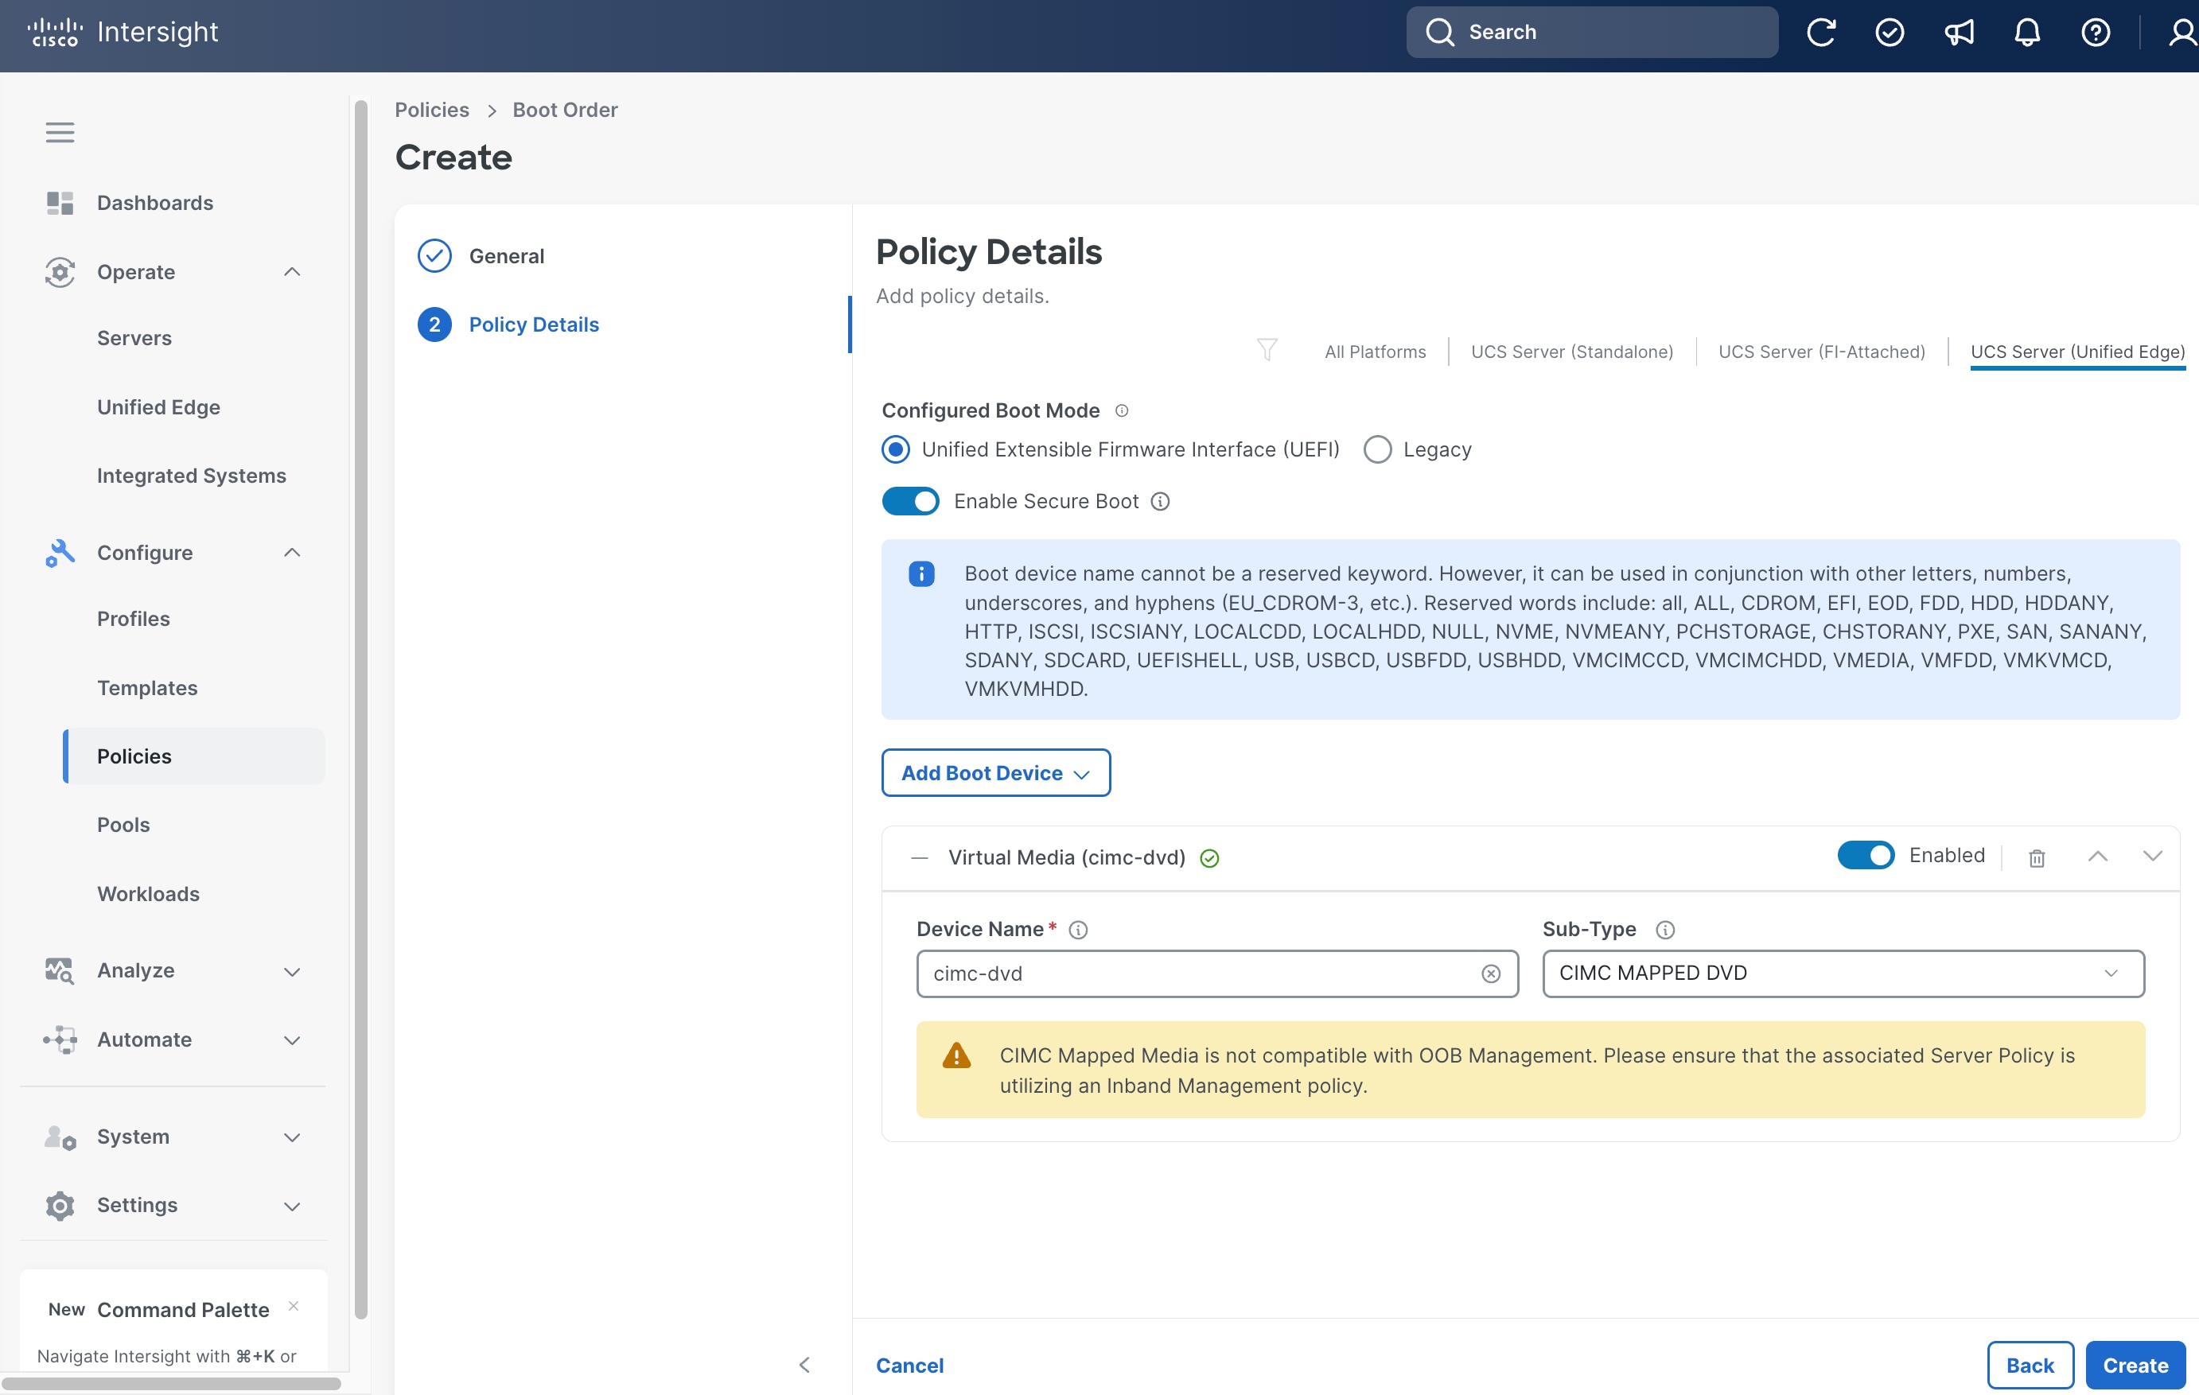Screen dimensions: 2199x1395
Task: Delete the Virtual Media boot device
Action: [2037, 857]
